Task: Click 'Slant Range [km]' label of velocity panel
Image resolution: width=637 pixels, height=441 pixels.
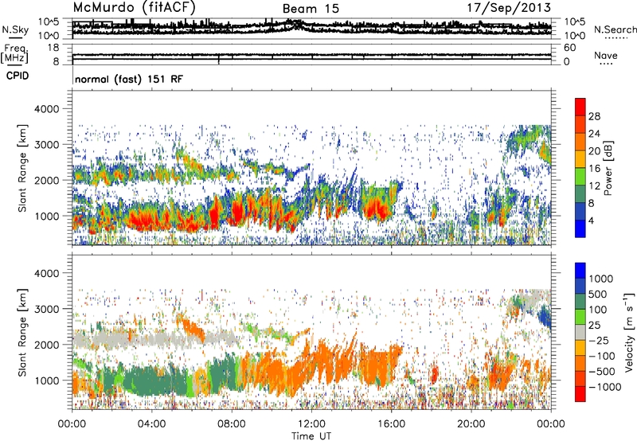Action: point(23,332)
